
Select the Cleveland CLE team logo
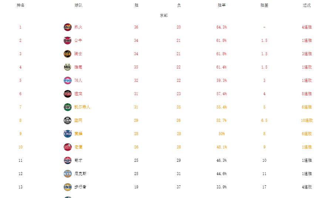click(x=68, y=54)
